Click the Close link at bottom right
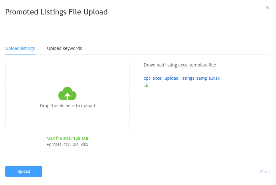 pyautogui.click(x=265, y=172)
